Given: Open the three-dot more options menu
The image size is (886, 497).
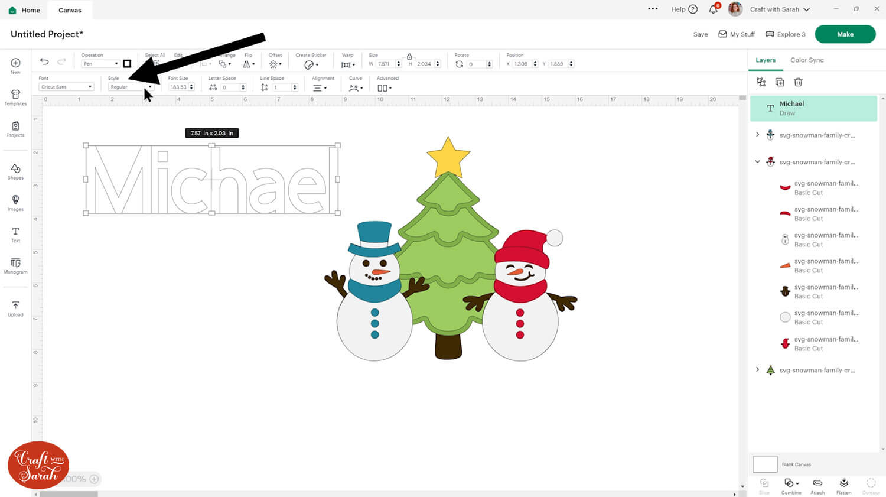Looking at the screenshot, I should 653,9.
